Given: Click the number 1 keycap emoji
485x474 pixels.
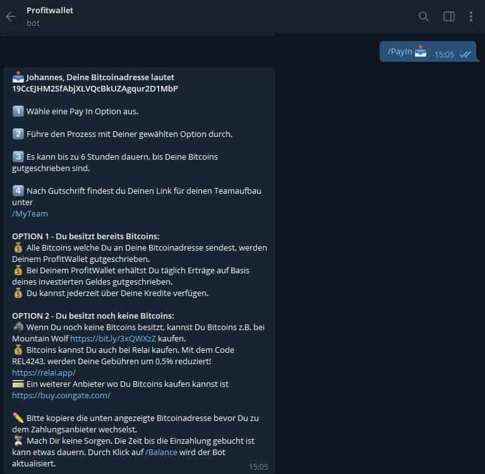Looking at the screenshot, I should (18, 111).
